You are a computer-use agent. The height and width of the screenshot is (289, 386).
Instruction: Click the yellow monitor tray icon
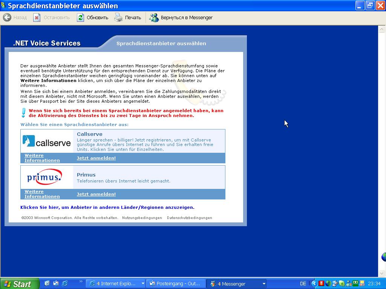(362, 283)
